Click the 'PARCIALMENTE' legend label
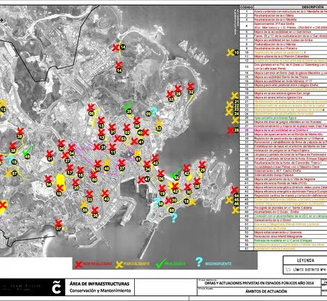327x301 pixels. pos(137,264)
